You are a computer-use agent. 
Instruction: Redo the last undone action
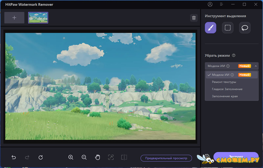pyautogui.click(x=27, y=157)
